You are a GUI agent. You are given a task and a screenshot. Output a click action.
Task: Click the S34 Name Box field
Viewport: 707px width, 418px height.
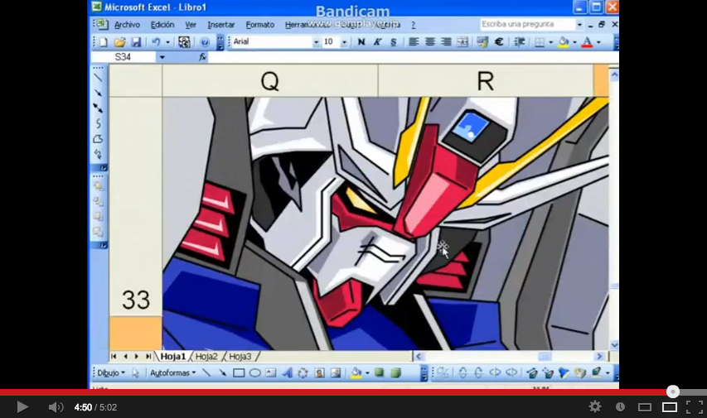click(131, 57)
